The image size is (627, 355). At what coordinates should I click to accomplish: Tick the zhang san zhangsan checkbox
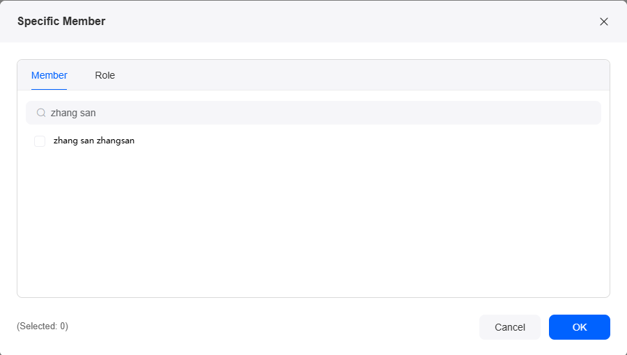pos(40,141)
